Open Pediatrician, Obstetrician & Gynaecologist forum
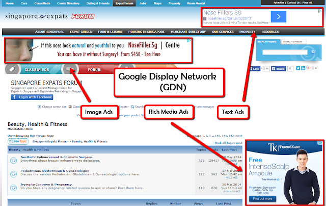This screenshot has width=326, height=206. [55, 171]
